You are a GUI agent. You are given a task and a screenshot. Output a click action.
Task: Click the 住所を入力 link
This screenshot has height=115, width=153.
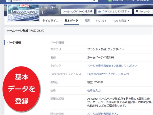(94, 90)
